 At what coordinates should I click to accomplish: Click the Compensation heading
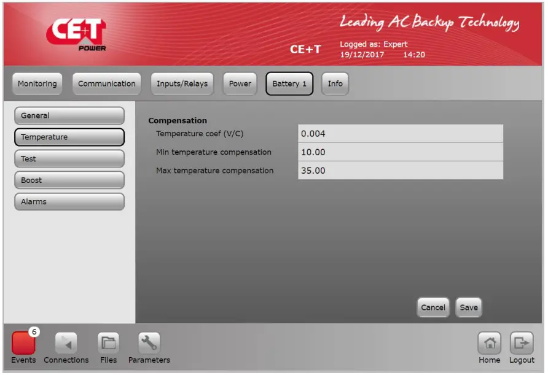178,121
